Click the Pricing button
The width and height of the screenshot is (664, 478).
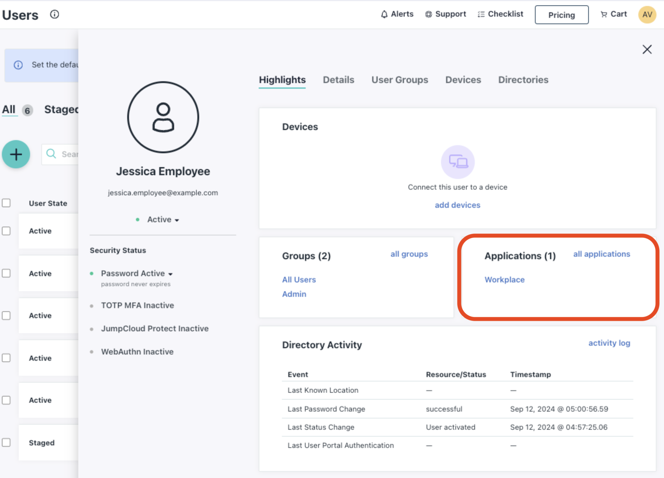(x=561, y=14)
